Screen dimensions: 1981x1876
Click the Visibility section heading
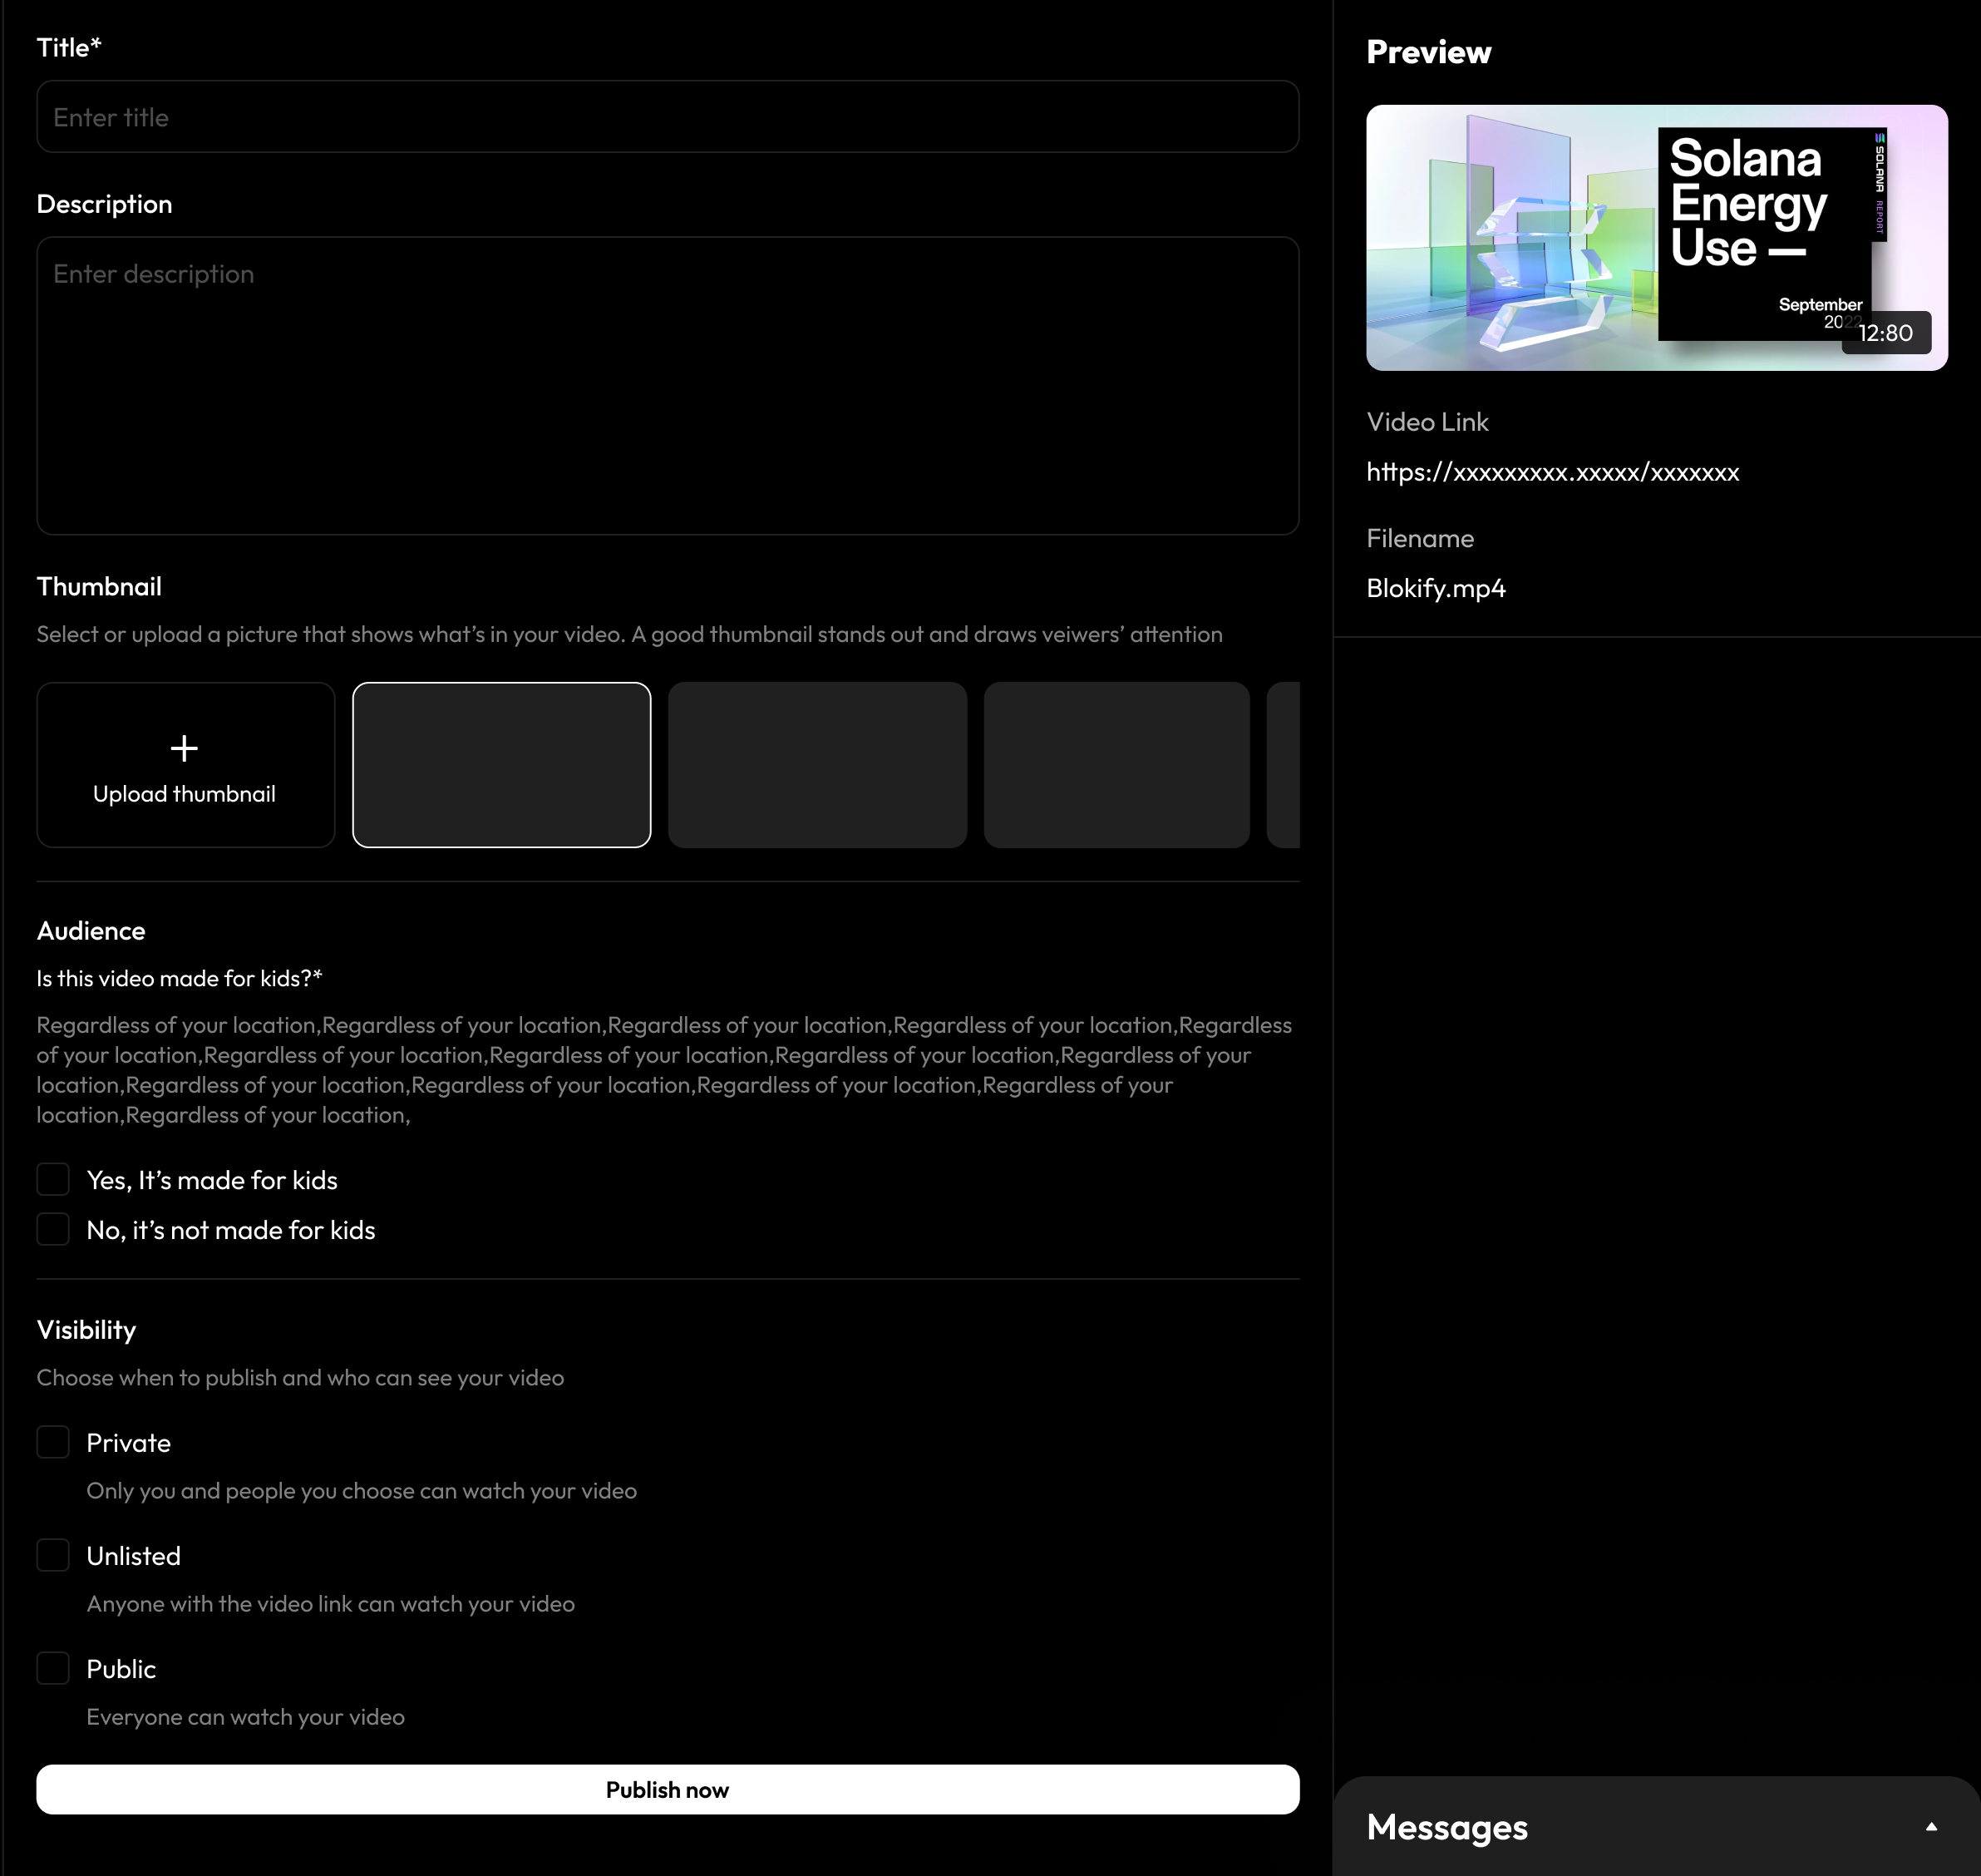[86, 1330]
